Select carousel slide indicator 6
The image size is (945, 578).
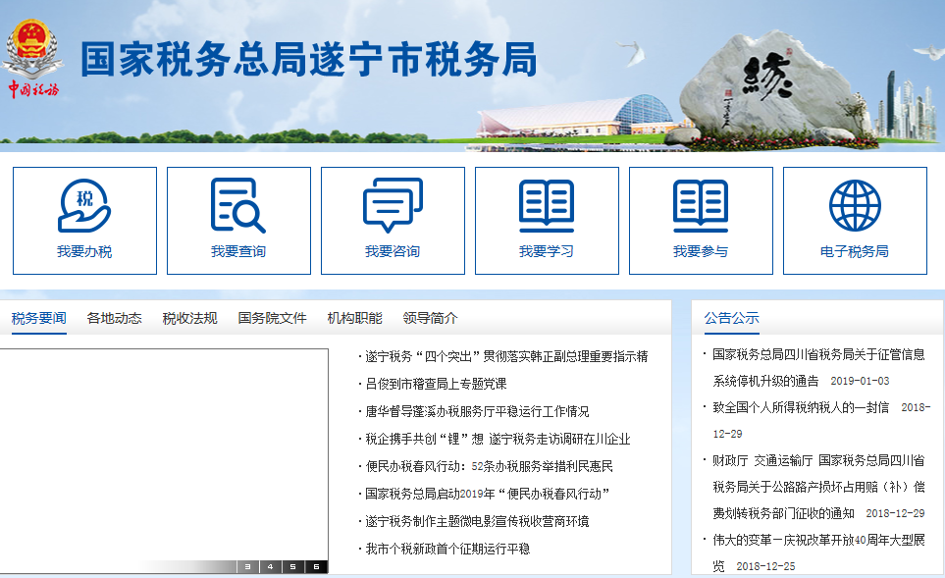(x=314, y=566)
